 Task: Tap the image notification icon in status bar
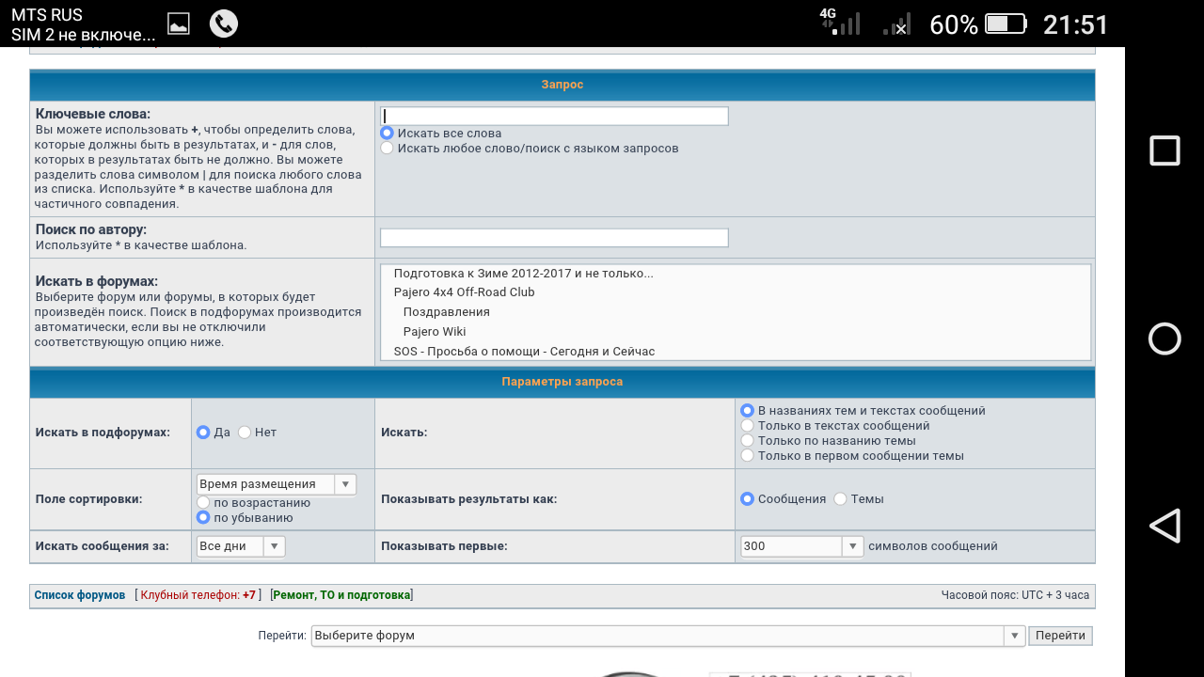pos(179,24)
